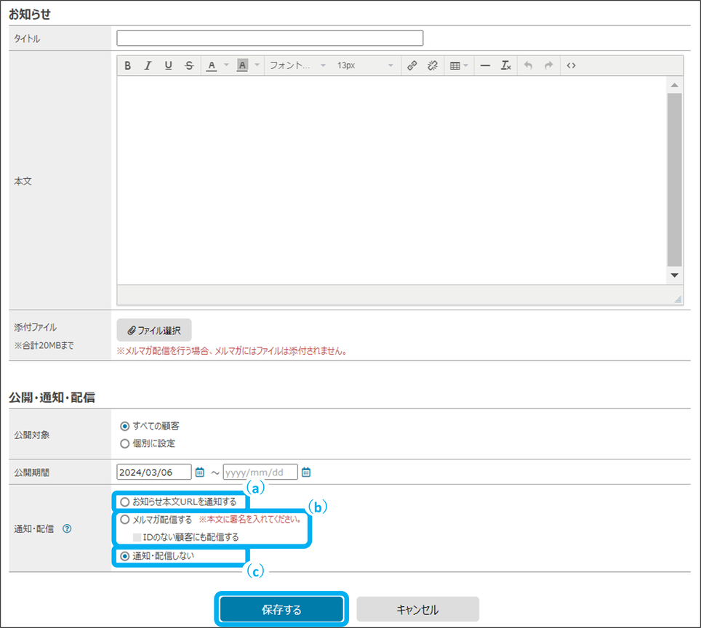Toggle strikethrough text formatting
This screenshot has height=628, width=701.
pos(189,65)
